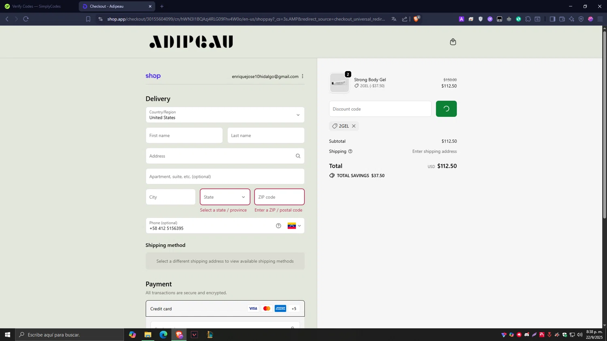Open the Windows Start menu
The width and height of the screenshot is (607, 341).
[x=7, y=335]
